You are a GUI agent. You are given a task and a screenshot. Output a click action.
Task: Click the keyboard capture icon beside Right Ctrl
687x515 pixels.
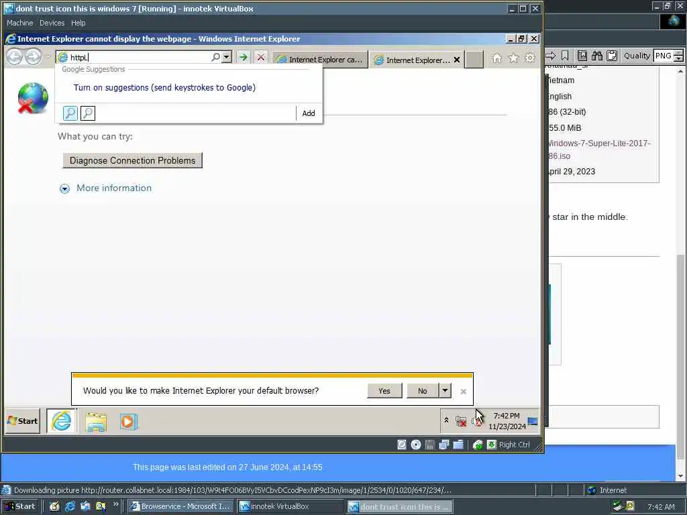tap(492, 445)
